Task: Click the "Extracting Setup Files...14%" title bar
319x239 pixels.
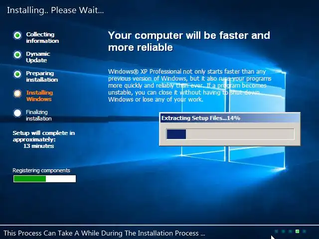Action: tap(230, 118)
